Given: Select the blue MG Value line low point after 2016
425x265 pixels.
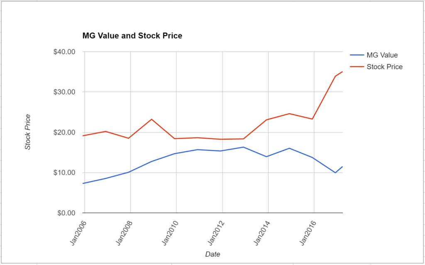Looking at the screenshot, I should pyautogui.click(x=335, y=173).
